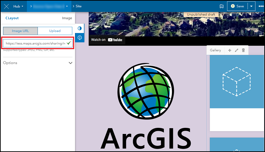Select the Image URL tab
The width and height of the screenshot is (265, 152).
[20, 31]
